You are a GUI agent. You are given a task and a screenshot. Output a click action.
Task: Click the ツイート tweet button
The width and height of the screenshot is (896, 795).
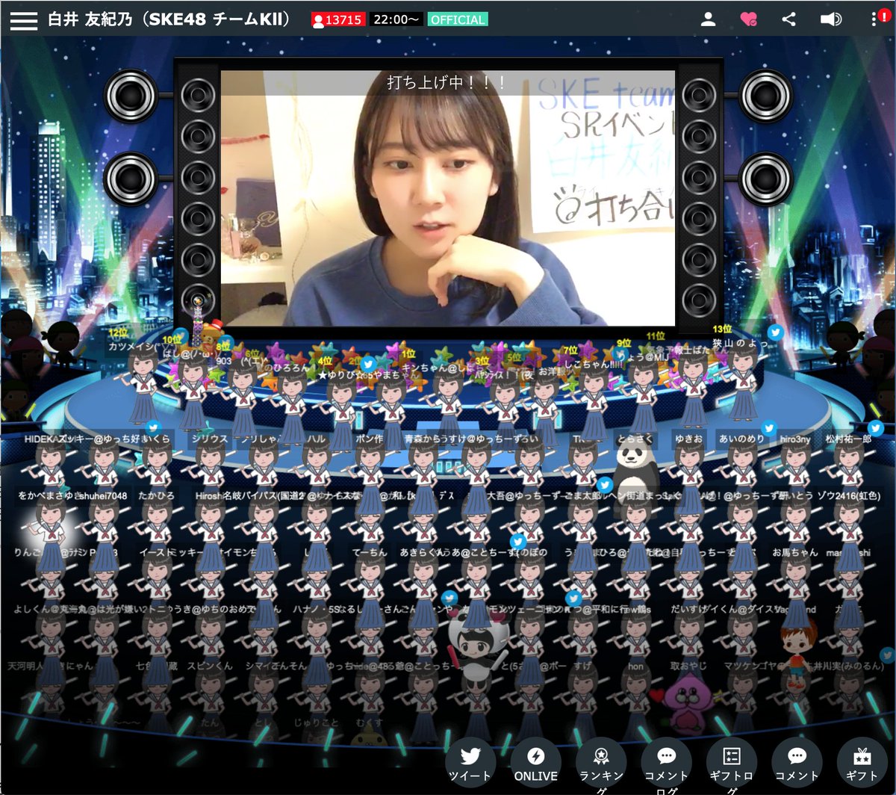pos(470,762)
